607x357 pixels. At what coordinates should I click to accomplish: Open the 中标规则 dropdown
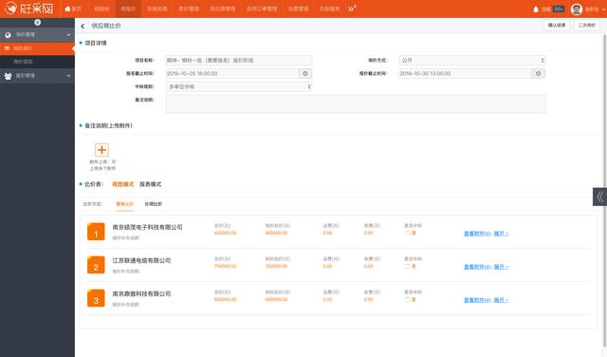tap(239, 86)
